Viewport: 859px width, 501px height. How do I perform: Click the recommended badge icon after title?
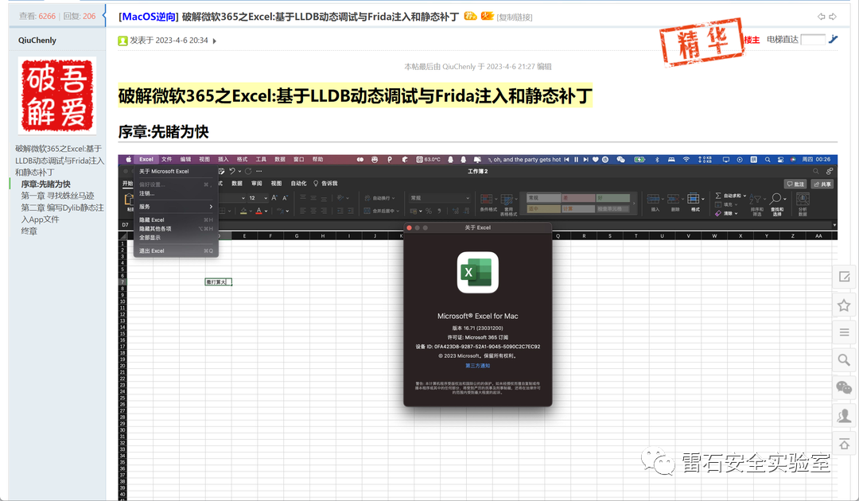470,16
